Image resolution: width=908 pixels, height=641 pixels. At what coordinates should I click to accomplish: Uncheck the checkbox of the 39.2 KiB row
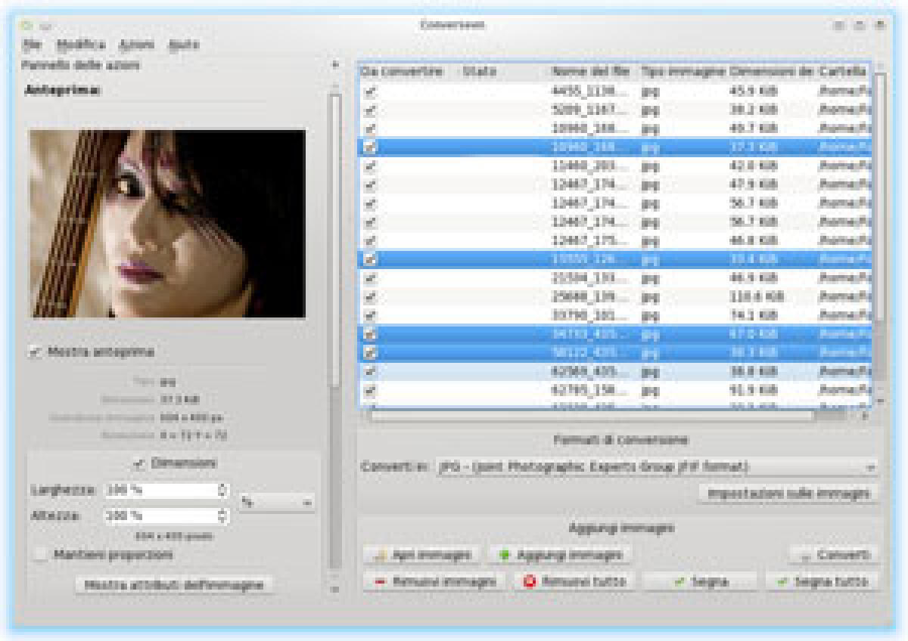[x=370, y=110]
